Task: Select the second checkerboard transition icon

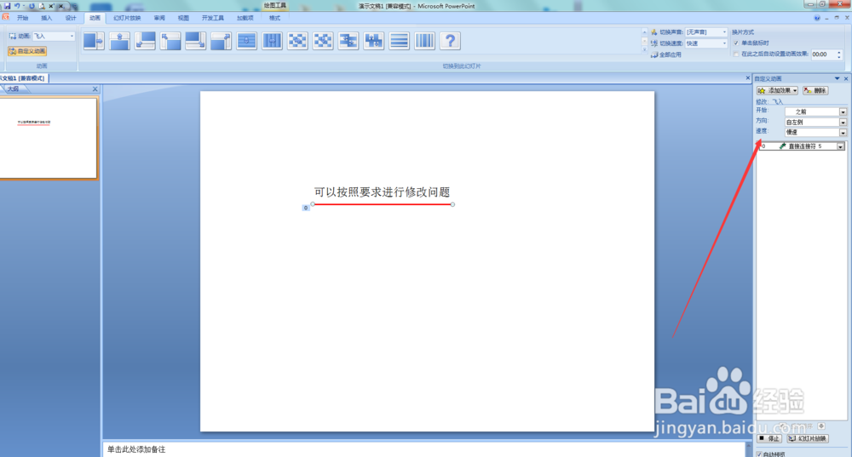Action: [323, 41]
